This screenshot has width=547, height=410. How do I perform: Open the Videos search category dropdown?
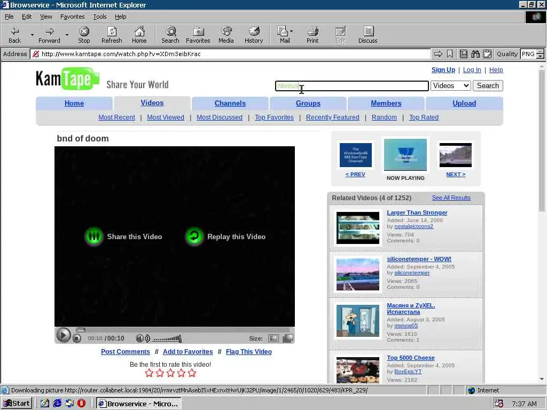(x=451, y=86)
